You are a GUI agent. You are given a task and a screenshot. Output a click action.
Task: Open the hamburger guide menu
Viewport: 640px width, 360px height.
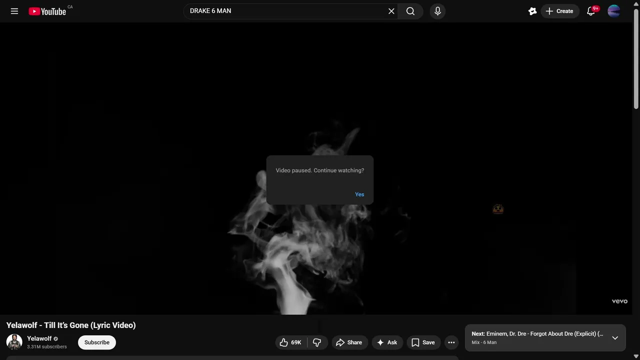point(14,11)
